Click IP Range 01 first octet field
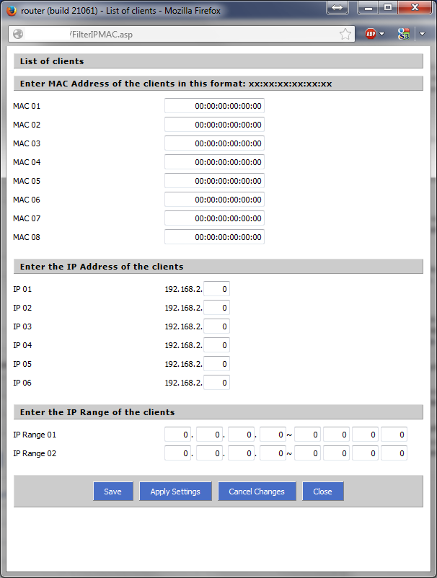This screenshot has width=437, height=578. click(x=177, y=435)
